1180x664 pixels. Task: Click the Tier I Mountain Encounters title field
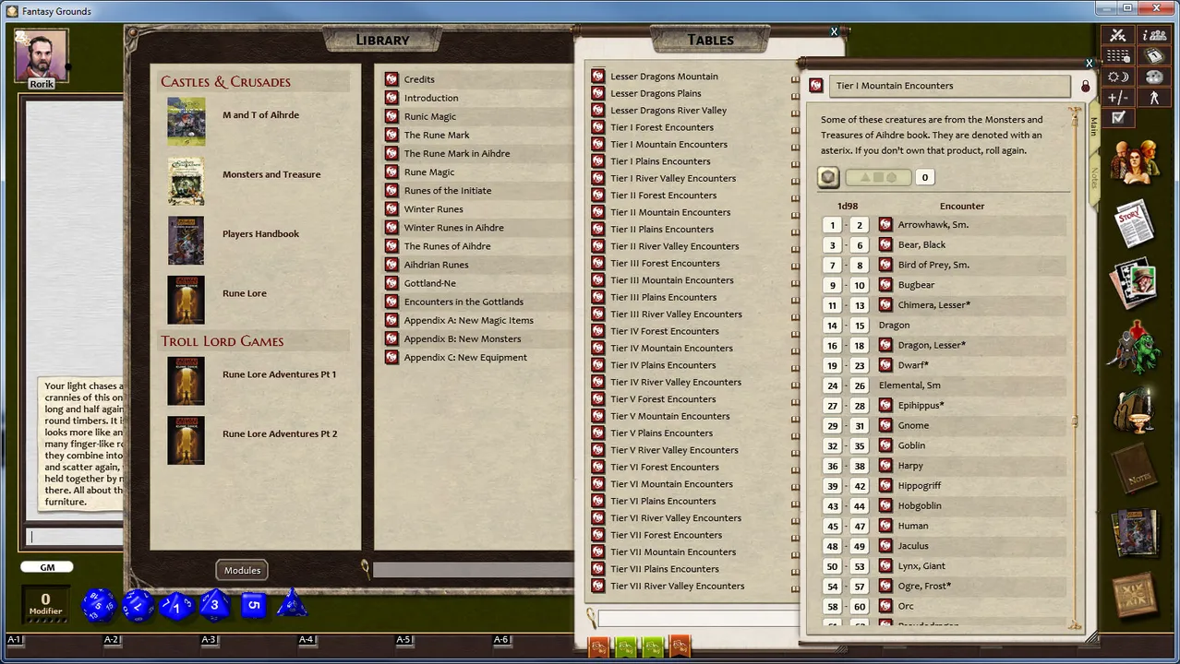pyautogui.click(x=951, y=86)
